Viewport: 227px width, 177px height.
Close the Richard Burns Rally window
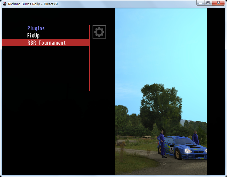[218, 3]
